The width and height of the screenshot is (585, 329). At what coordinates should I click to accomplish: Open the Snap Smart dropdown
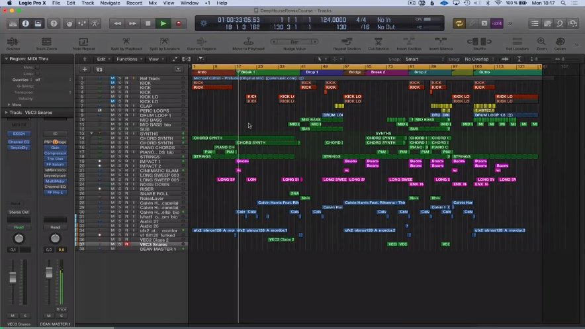[x=425, y=60]
